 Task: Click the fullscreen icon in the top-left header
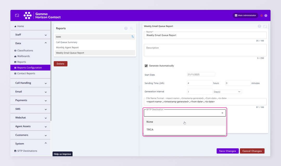[x=17, y=16]
